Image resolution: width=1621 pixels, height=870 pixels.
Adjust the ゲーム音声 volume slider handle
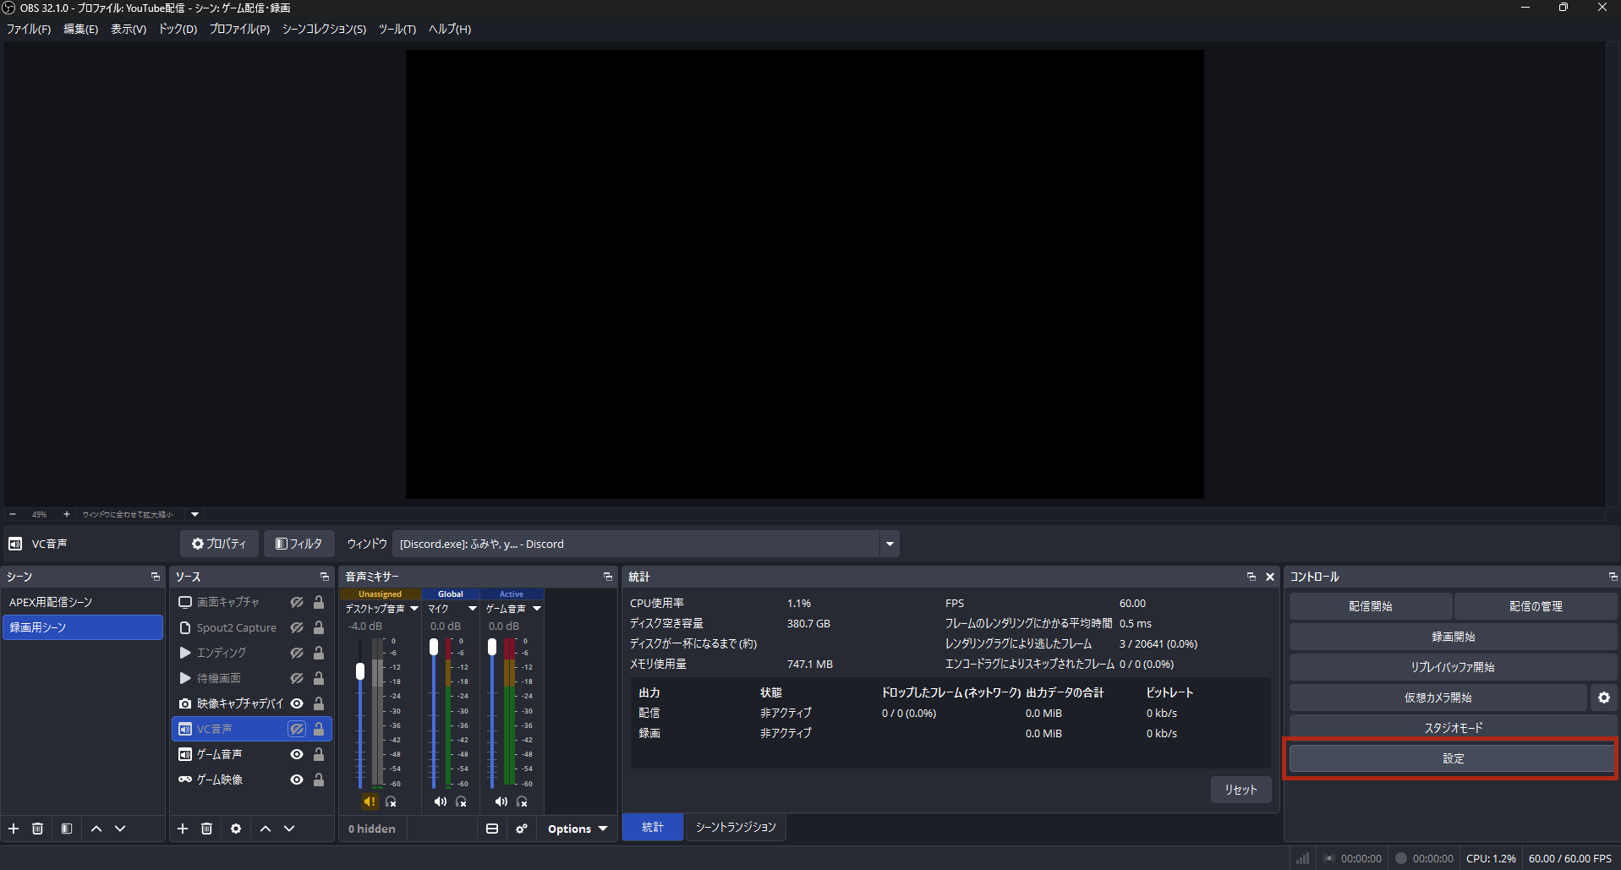coord(492,647)
